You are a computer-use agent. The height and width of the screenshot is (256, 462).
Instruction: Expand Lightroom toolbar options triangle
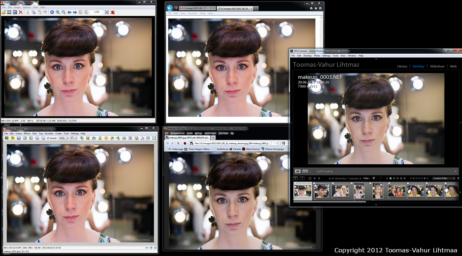[x=455, y=172]
